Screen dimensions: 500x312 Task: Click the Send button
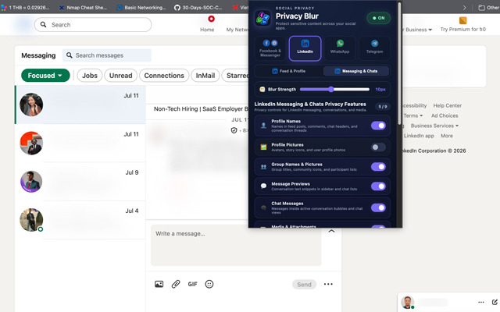[x=304, y=284]
